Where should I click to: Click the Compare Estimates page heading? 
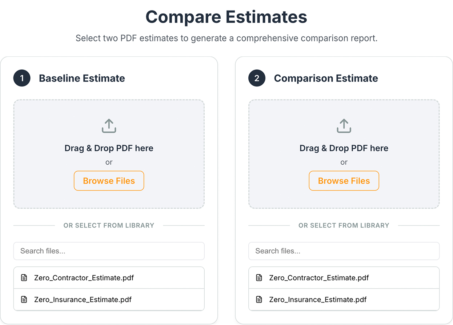pos(226,17)
